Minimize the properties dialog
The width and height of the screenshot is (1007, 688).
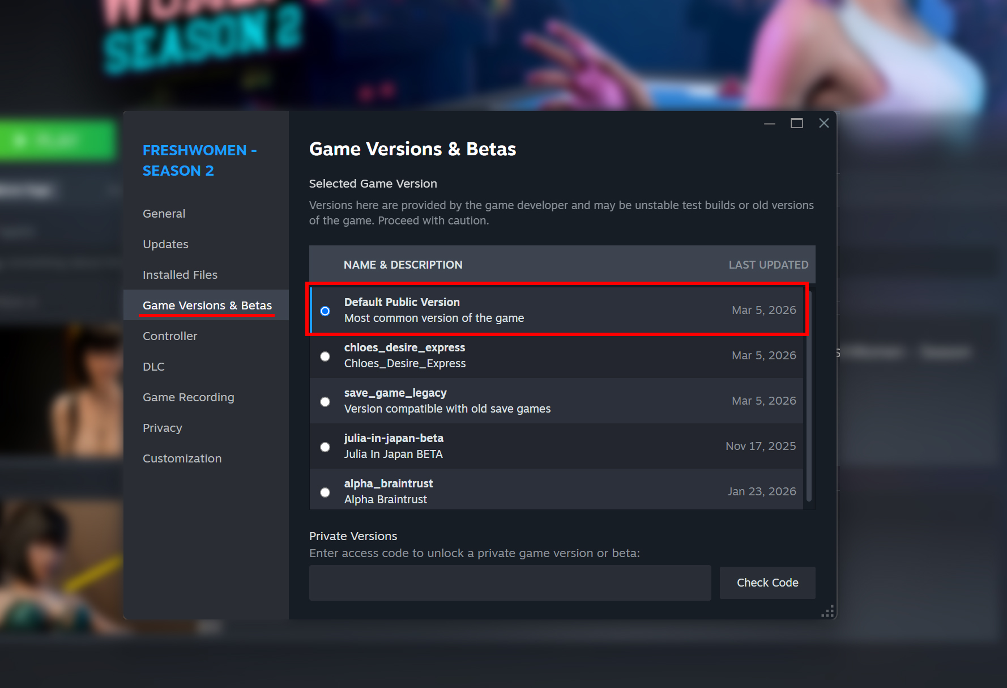(769, 123)
